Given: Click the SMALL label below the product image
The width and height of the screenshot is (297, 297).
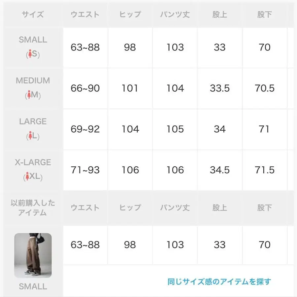Looking at the screenshot, I should (32, 287).
